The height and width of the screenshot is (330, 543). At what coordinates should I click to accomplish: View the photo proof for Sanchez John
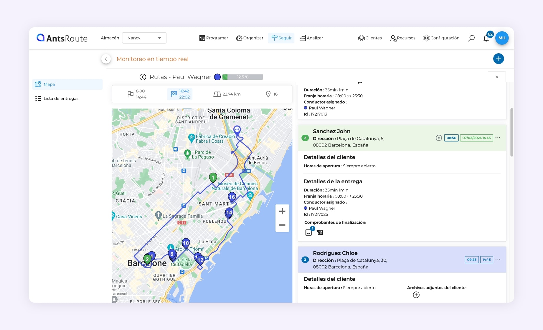(x=308, y=233)
